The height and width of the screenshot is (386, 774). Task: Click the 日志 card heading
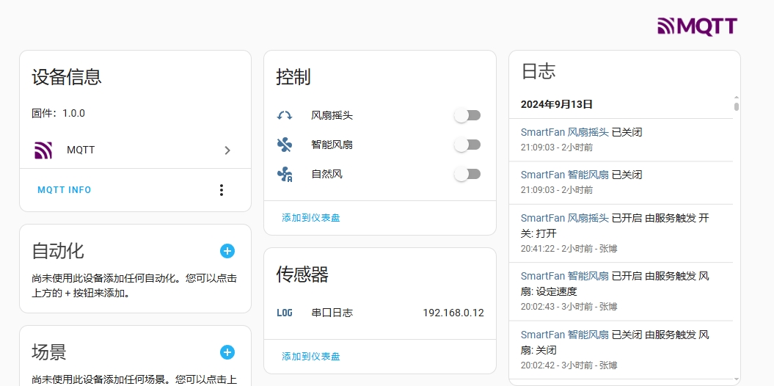538,71
